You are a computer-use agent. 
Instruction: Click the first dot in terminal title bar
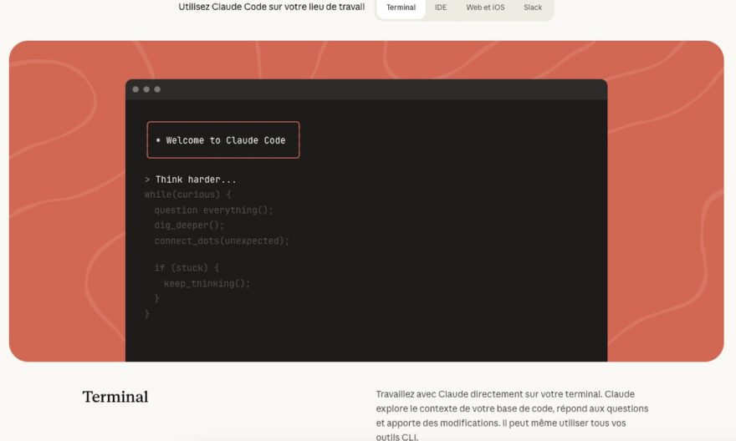135,89
